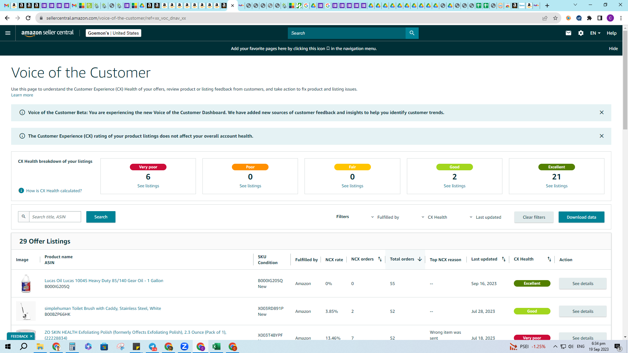Bookmark this page with the star icon
Viewport: 628px width, 353px height.
pos(555,18)
